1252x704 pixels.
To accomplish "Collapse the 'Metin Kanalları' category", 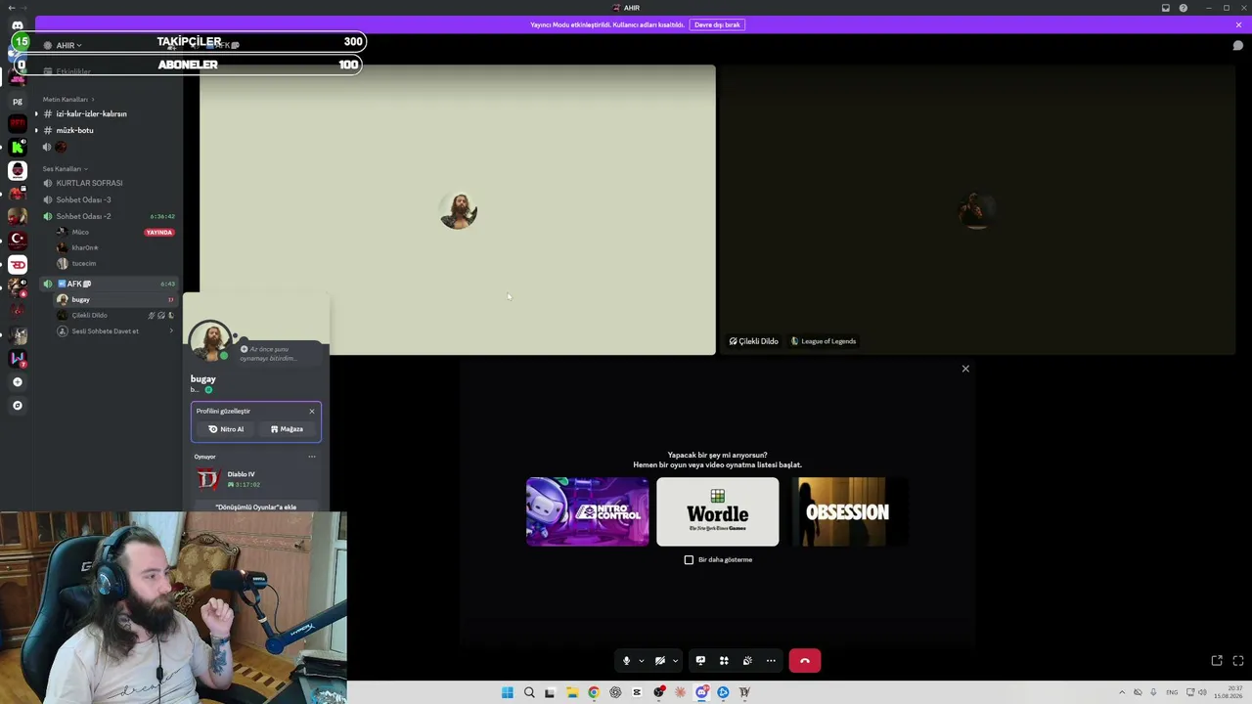I will (x=67, y=99).
